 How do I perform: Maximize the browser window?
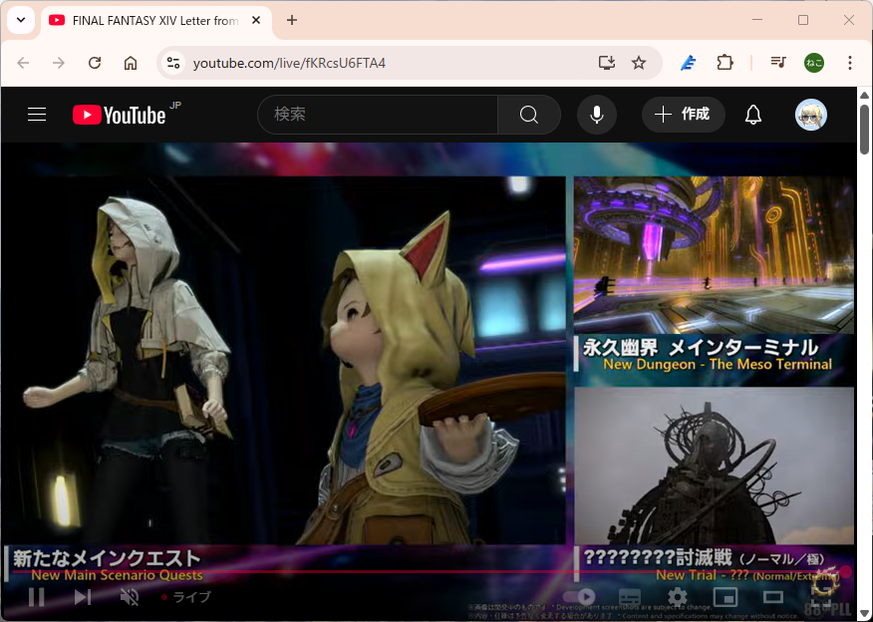(x=803, y=20)
